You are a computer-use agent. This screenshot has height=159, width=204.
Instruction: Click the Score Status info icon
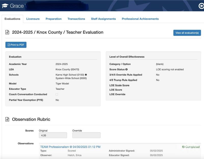(x=126, y=69)
